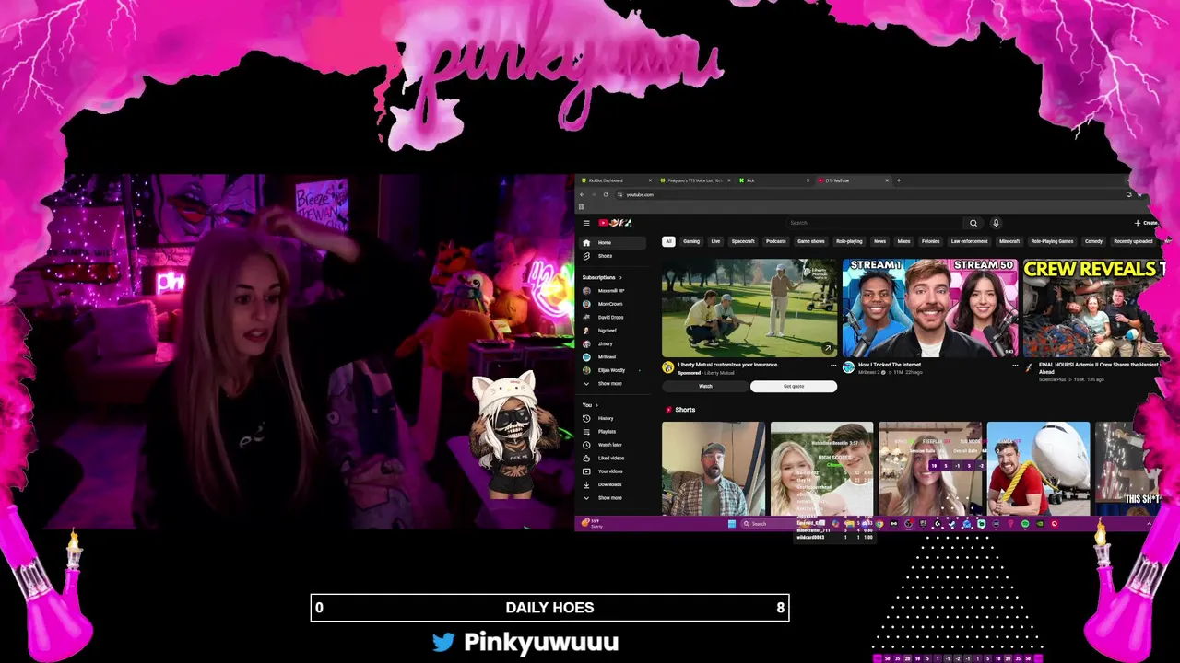Viewport: 1180px width, 663px height.
Task: Select the All filter chip
Action: coord(668,241)
